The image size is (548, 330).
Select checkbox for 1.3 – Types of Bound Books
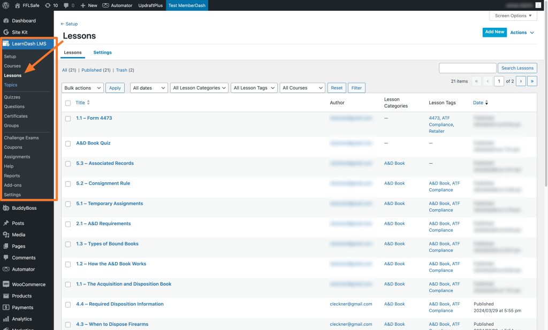[x=68, y=244]
